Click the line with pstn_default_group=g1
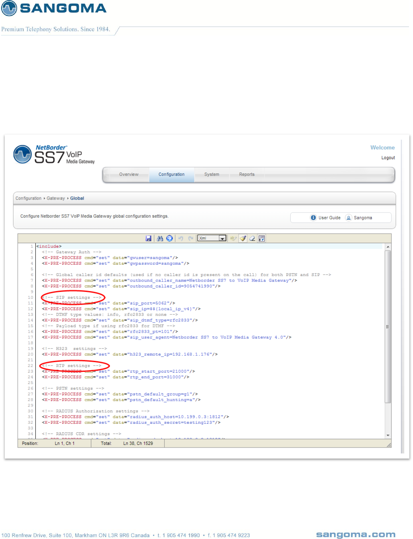 click(x=120, y=394)
